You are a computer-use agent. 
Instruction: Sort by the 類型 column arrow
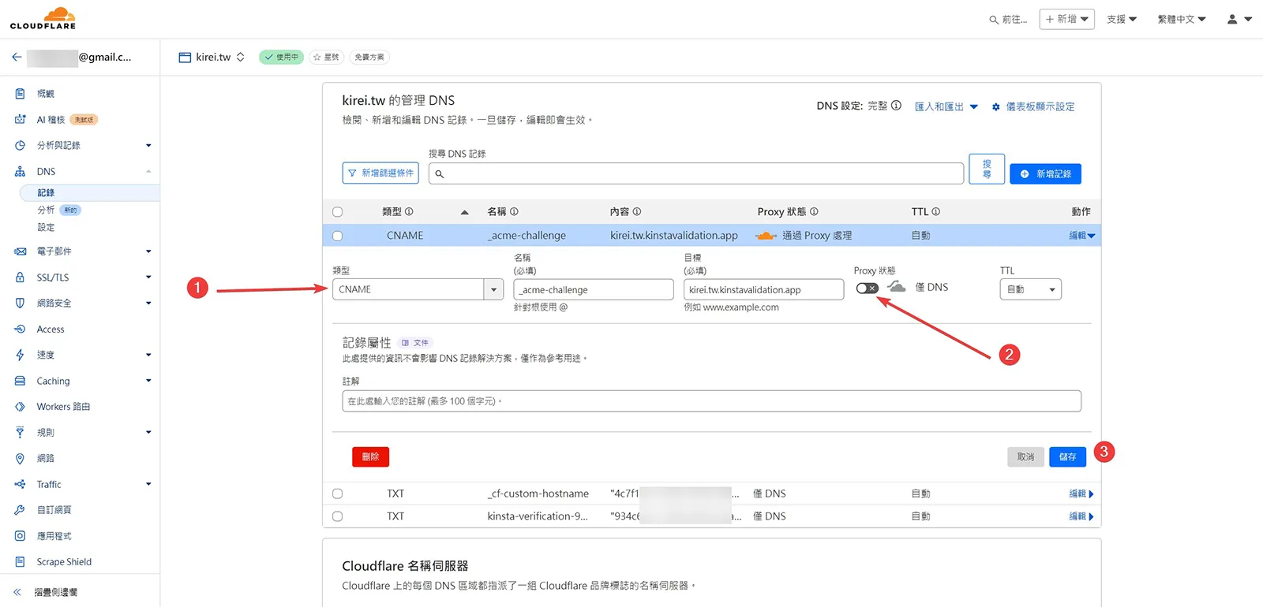pos(465,212)
